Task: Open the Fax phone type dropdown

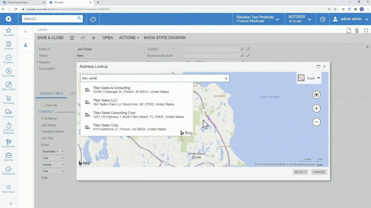Action: tap(53, 171)
